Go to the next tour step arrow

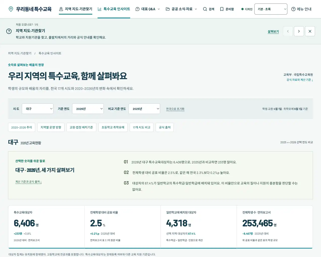(x=299, y=31)
